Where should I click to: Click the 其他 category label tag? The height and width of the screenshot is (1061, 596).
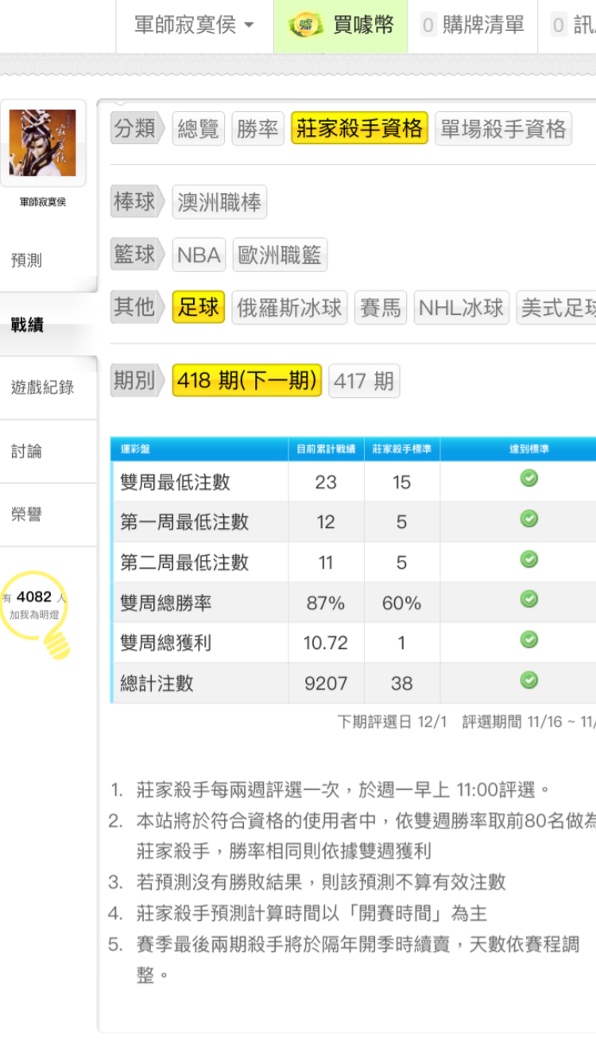tap(136, 307)
